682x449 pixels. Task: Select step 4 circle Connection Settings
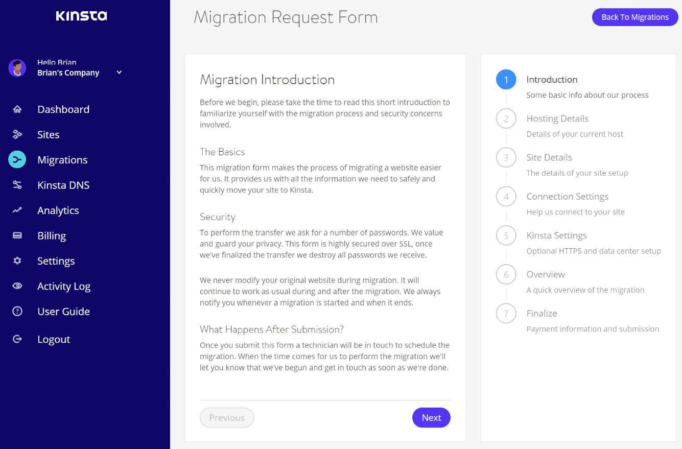pos(506,197)
